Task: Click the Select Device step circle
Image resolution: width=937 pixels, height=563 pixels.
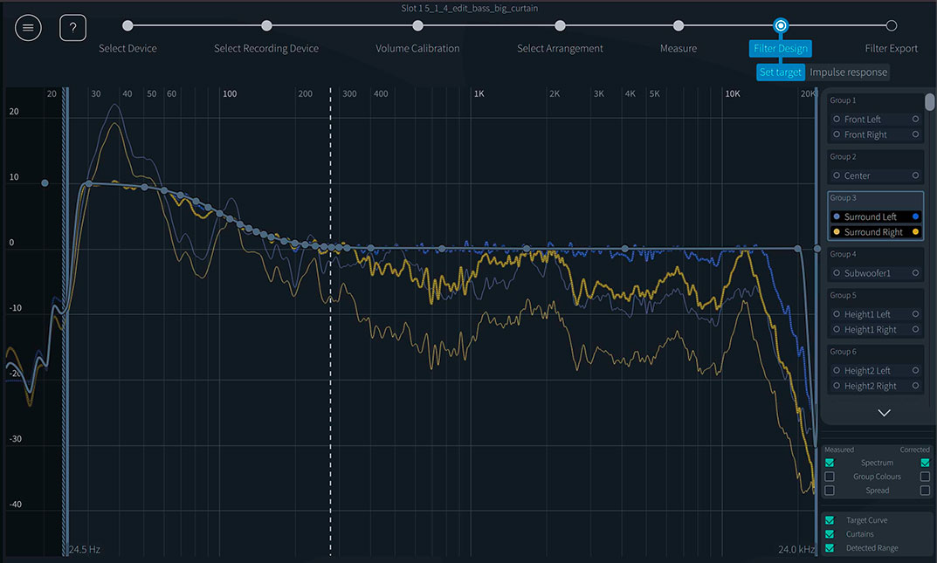Action: coord(127,26)
